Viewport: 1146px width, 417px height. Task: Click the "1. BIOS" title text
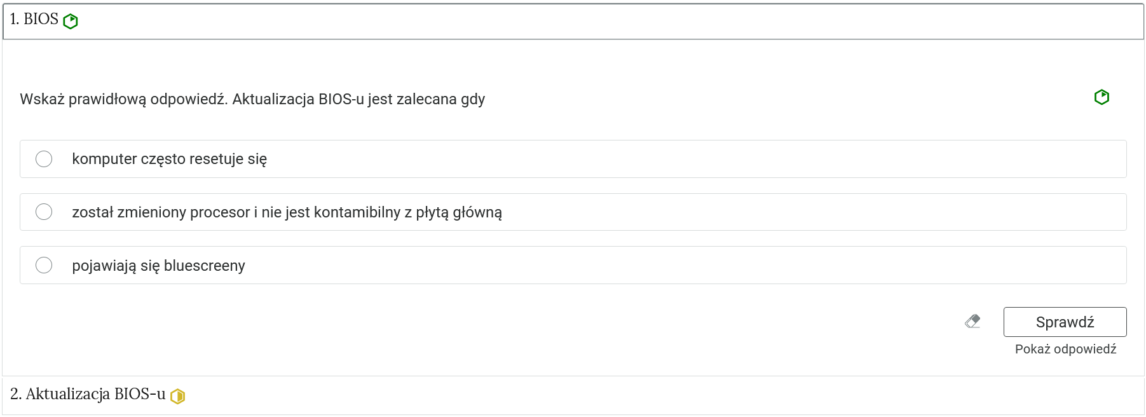coord(34,20)
